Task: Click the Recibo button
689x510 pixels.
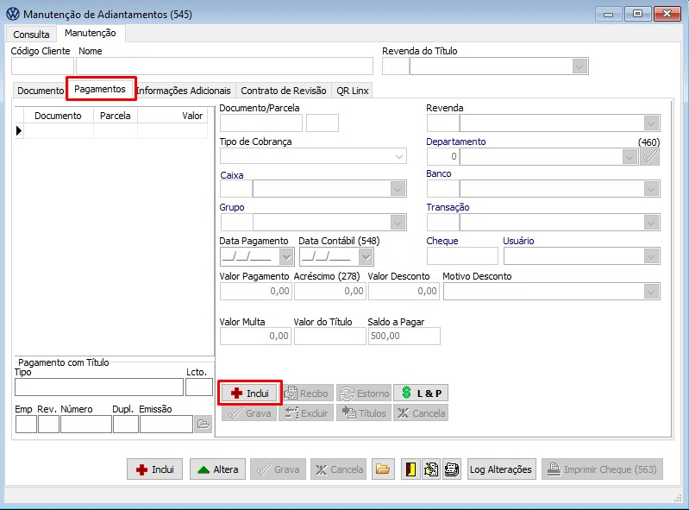Action: coord(306,393)
